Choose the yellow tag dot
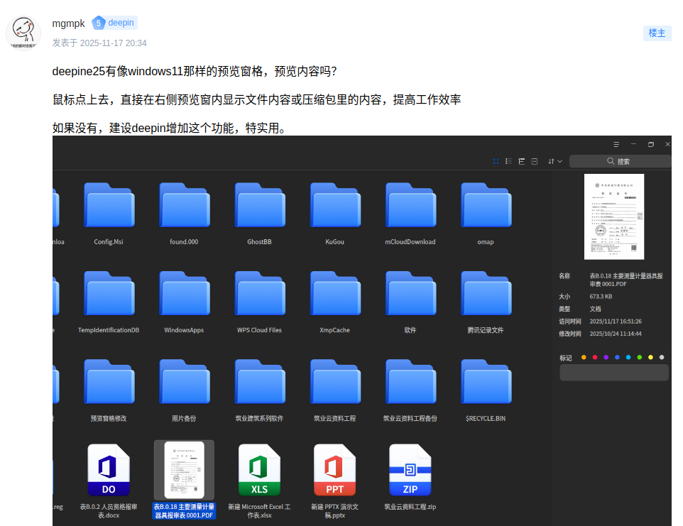683x526 pixels. point(651,358)
